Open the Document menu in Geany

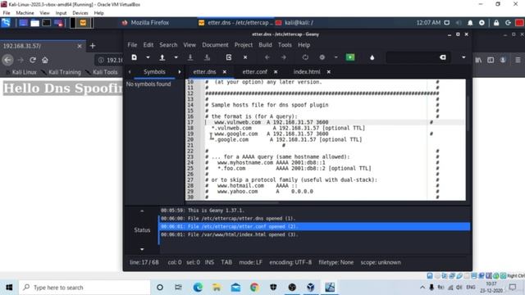pos(215,45)
